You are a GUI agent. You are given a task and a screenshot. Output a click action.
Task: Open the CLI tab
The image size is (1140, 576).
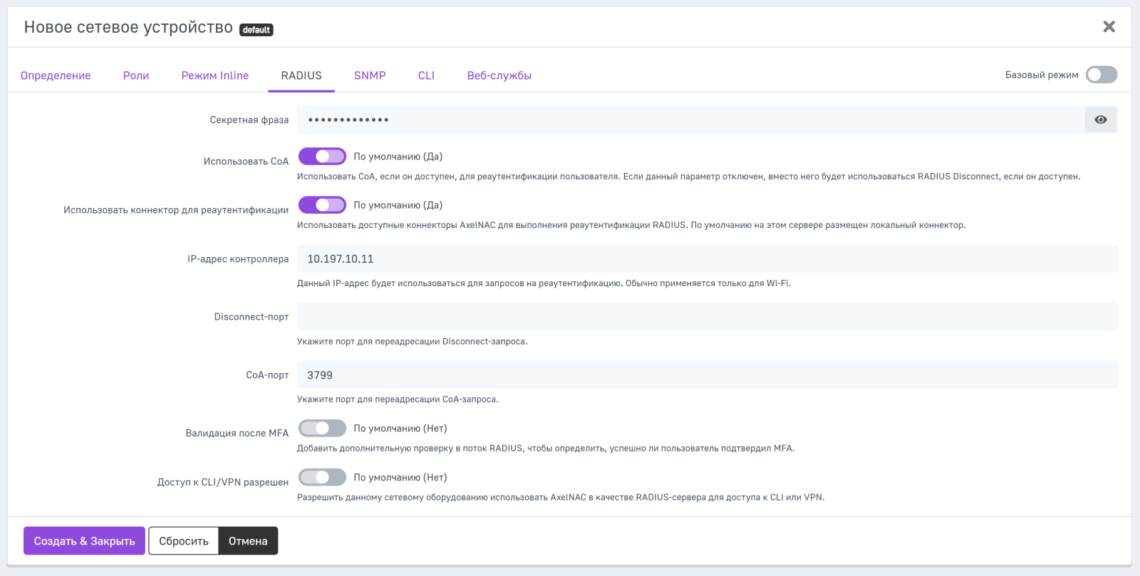click(426, 75)
